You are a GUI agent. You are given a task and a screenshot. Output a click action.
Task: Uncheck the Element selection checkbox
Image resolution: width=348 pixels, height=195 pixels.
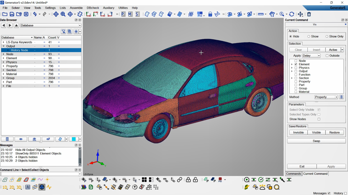296,64
